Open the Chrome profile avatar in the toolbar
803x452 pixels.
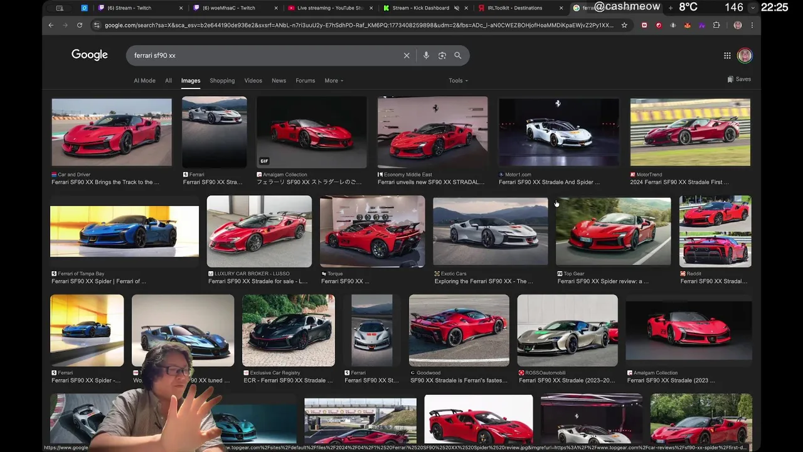tap(738, 25)
